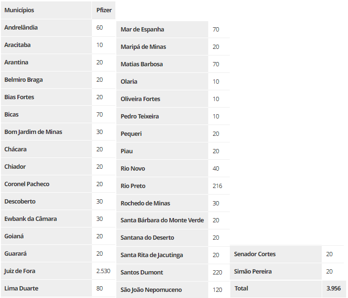Select the Senador Cortes row
Image resolution: width=348 pixels, height=298 pixels.
pyautogui.click(x=287, y=254)
